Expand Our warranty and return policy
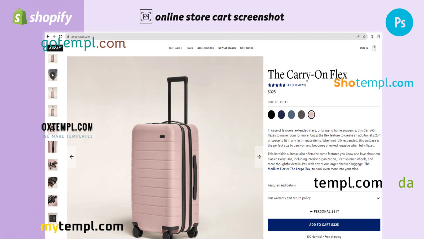The height and width of the screenshot is (239, 424). [x=324, y=198]
